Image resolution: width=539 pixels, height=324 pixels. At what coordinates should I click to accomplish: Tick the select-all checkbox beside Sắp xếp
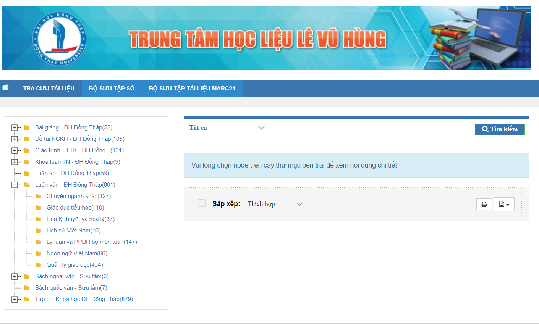[x=202, y=203]
